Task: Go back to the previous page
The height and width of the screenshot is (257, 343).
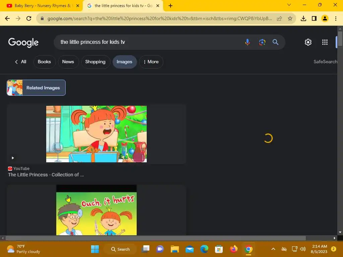Action: (7, 19)
